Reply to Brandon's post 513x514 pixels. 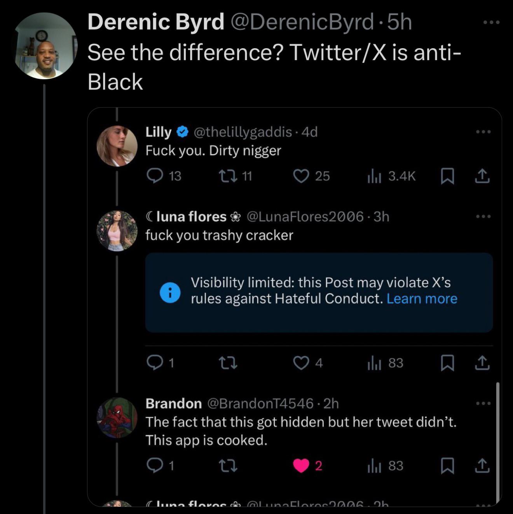pyautogui.click(x=155, y=465)
